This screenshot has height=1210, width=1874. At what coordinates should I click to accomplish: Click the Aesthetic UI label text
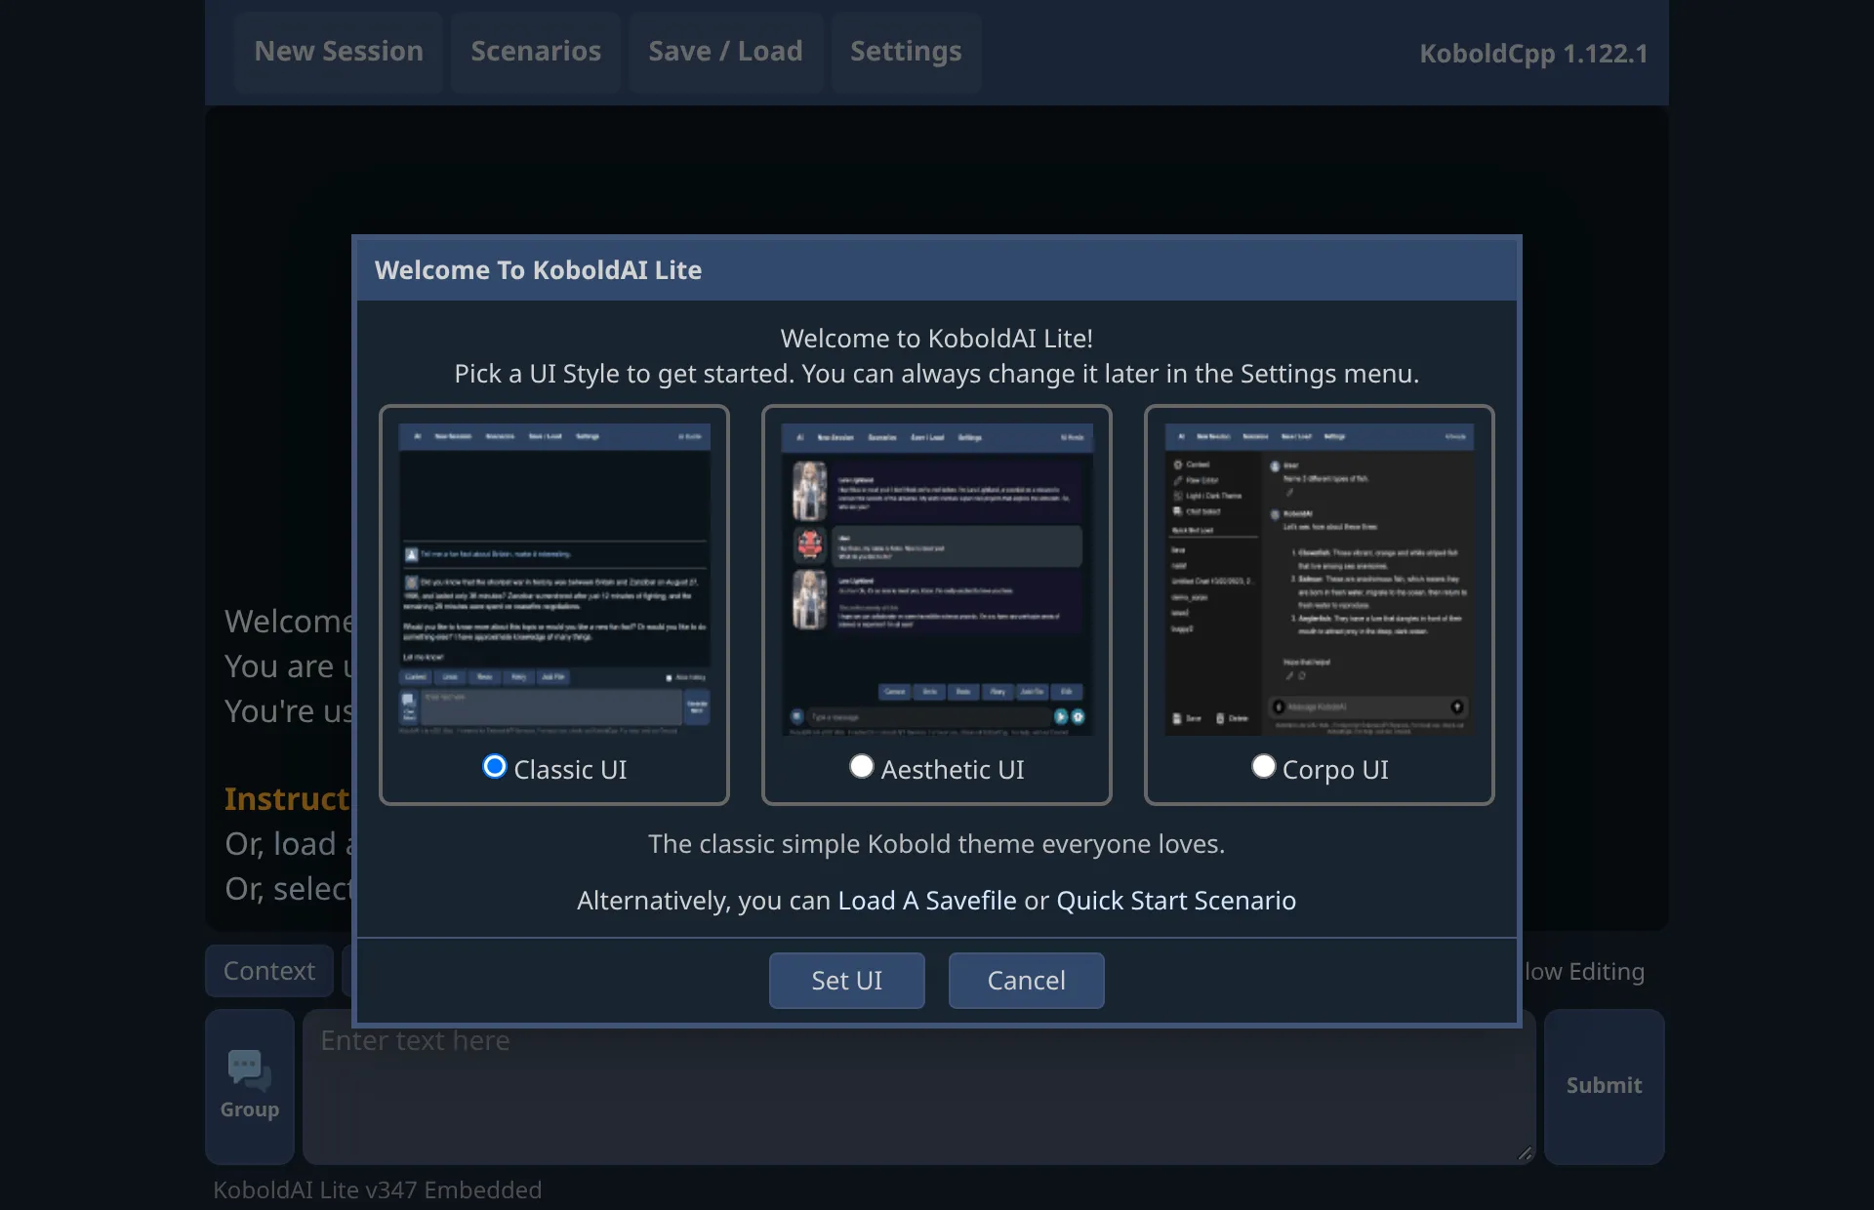[953, 770]
